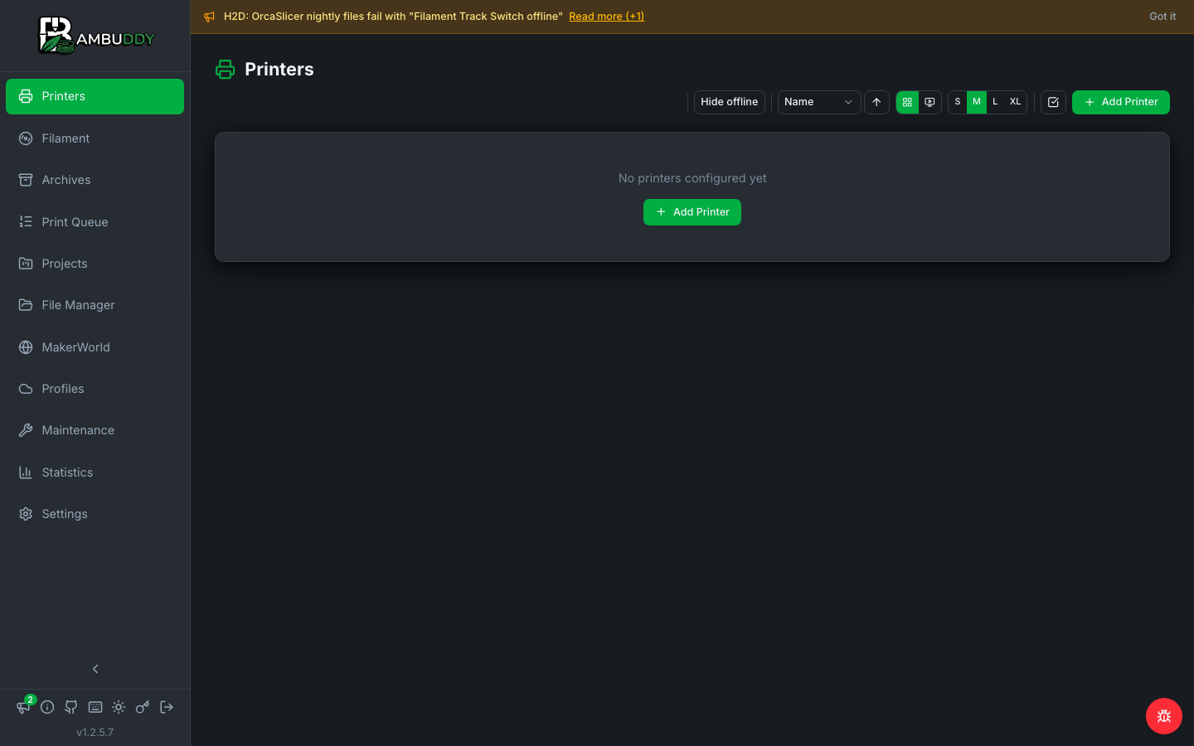The image size is (1194, 746).
Task: Open the Printers page in sidebar
Action: pyautogui.click(x=95, y=96)
